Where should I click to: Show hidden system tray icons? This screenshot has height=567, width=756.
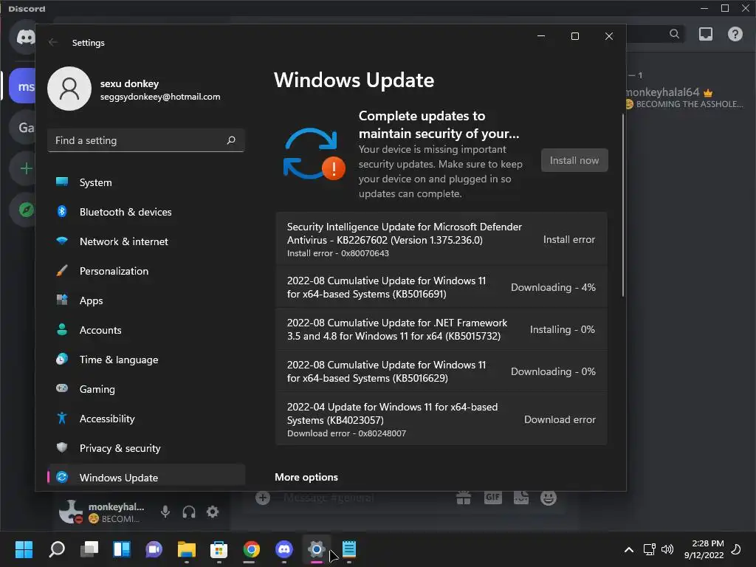[629, 549]
